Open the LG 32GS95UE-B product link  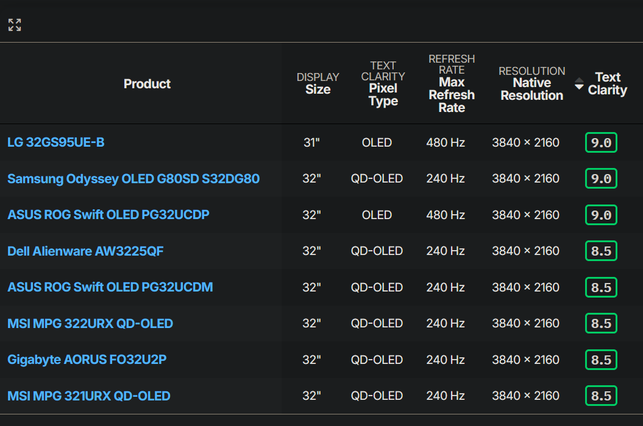click(x=56, y=142)
